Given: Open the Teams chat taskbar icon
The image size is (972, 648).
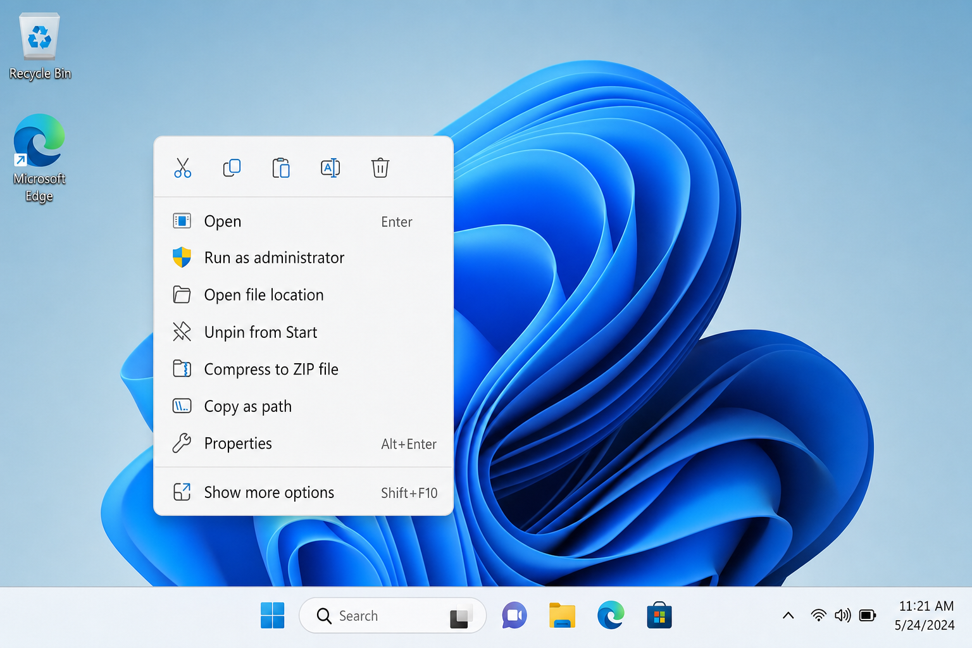Looking at the screenshot, I should (514, 615).
